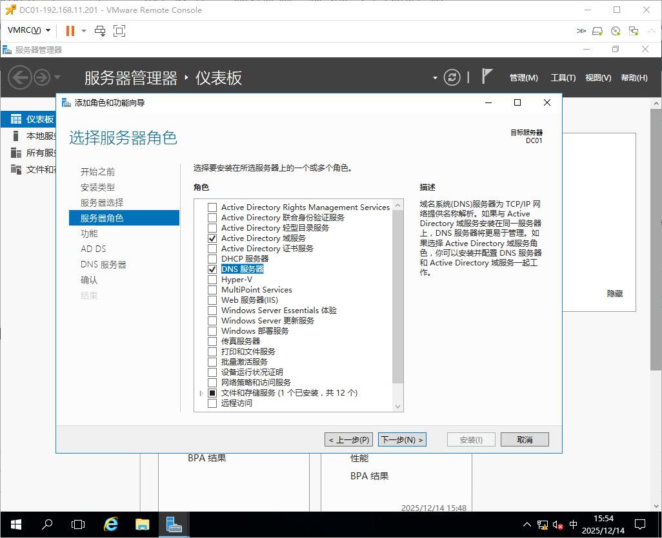This screenshot has width=662, height=538.
Task: Click 下一步(N) button
Action: 402,440
